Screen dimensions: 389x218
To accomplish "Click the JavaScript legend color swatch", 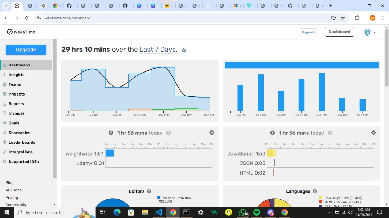I will (x=321, y=198).
